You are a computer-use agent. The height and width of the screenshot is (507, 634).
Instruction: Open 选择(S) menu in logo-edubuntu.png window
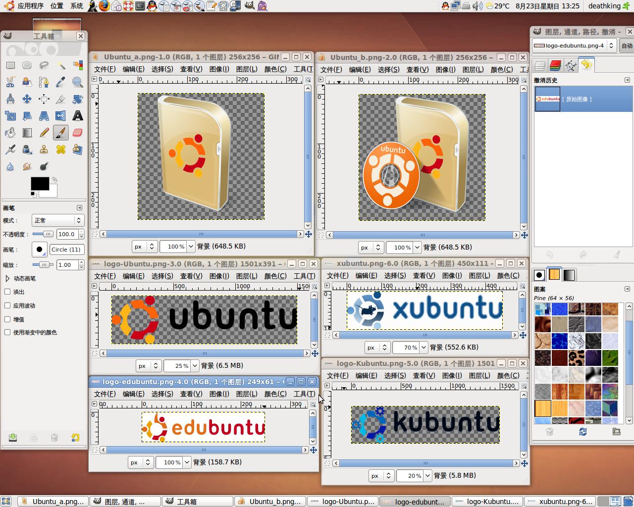tap(162, 394)
